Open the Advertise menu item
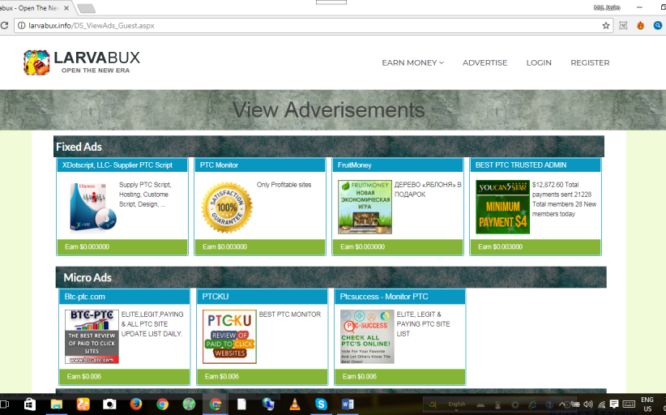Image resolution: width=666 pixels, height=415 pixels. point(485,62)
